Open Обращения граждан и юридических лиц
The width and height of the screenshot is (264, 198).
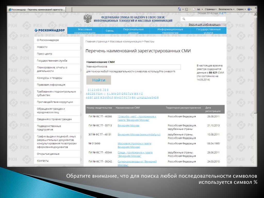(x=57, y=111)
